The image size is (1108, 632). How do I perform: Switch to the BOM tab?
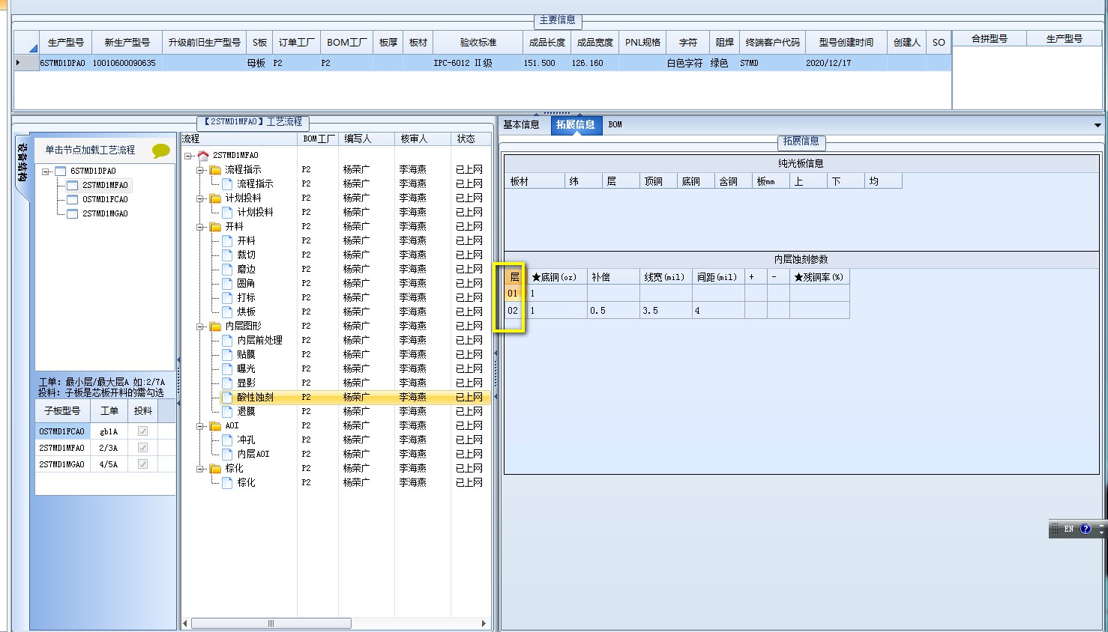pos(615,124)
